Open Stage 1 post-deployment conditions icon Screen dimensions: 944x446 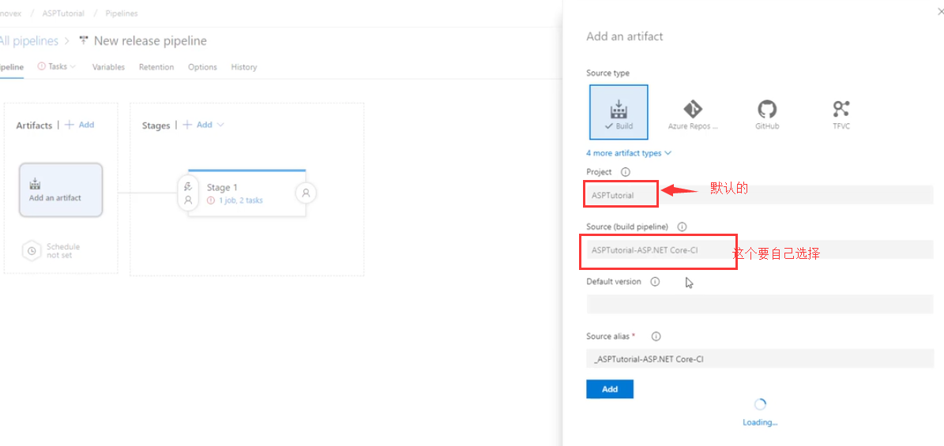pos(306,193)
